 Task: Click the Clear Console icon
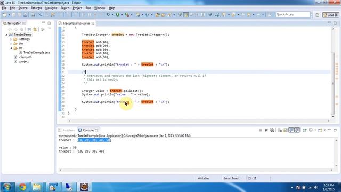(x=280, y=130)
